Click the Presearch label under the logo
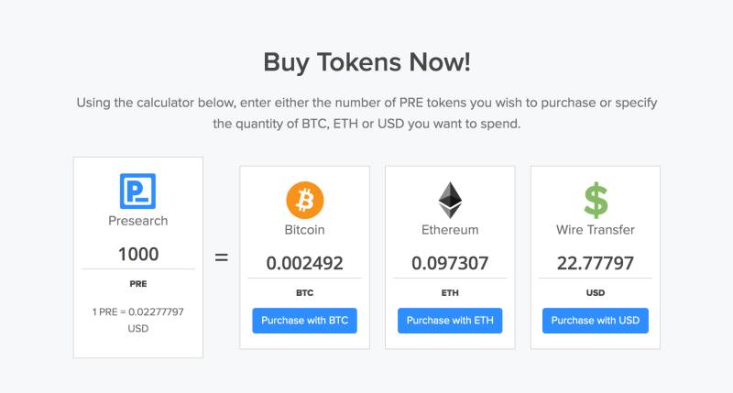 pyautogui.click(x=138, y=221)
